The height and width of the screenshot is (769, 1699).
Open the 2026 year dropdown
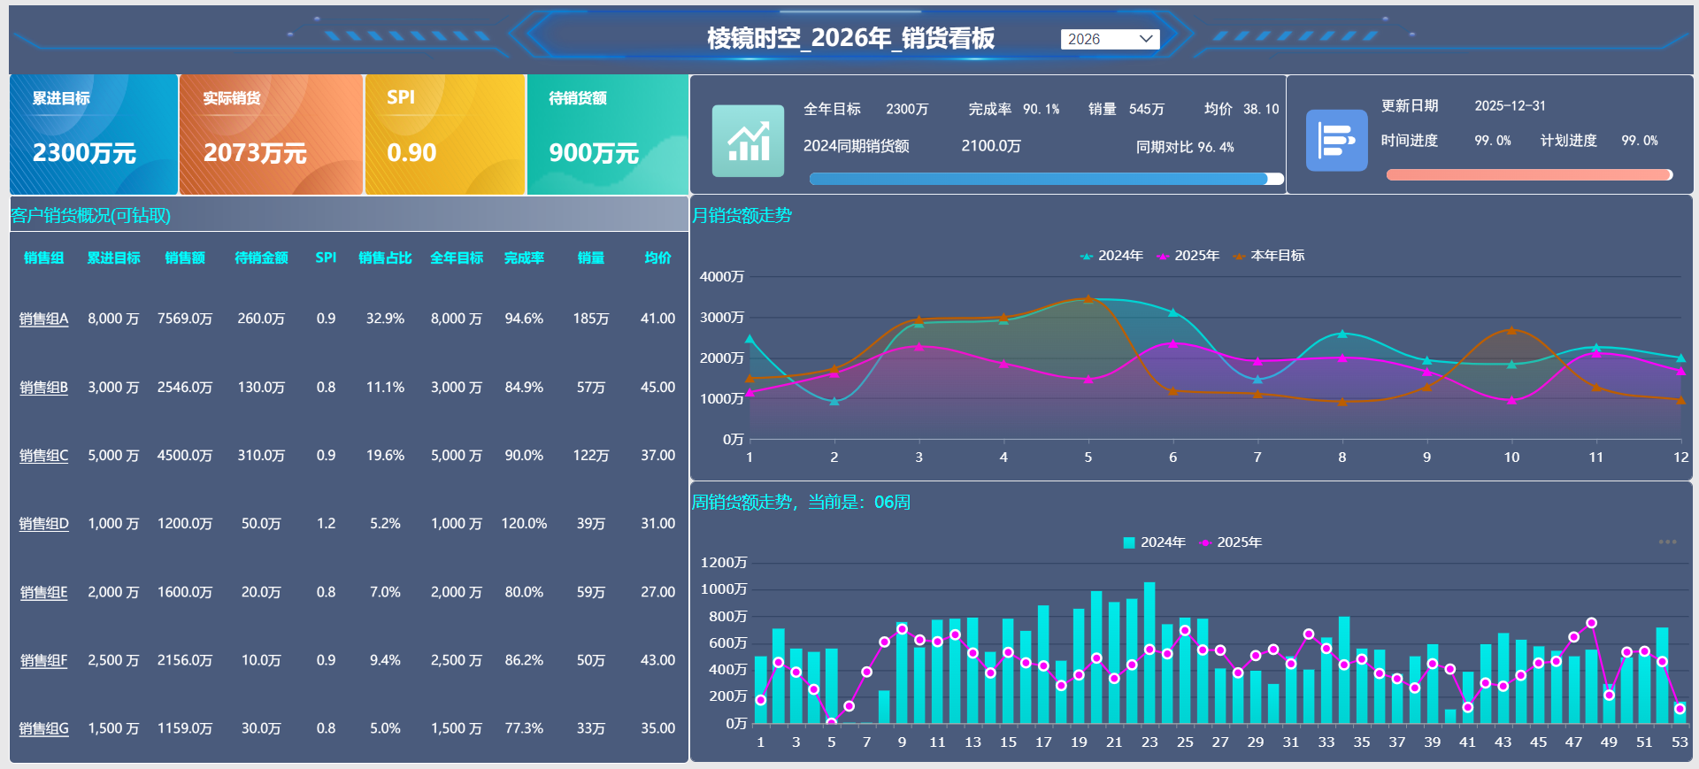click(1110, 39)
